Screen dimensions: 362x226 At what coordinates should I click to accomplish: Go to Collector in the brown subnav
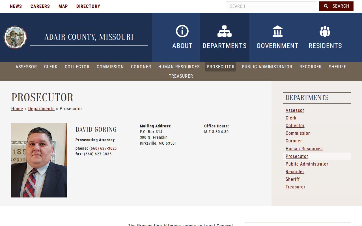coord(77,67)
